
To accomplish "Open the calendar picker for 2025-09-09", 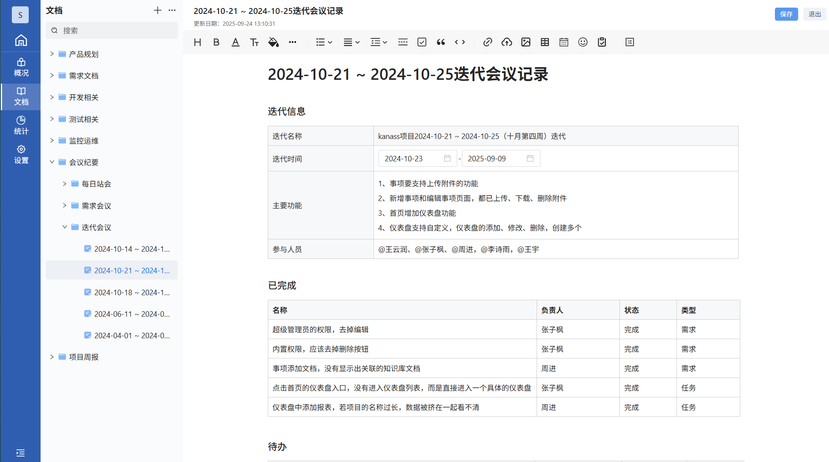I will (x=531, y=158).
